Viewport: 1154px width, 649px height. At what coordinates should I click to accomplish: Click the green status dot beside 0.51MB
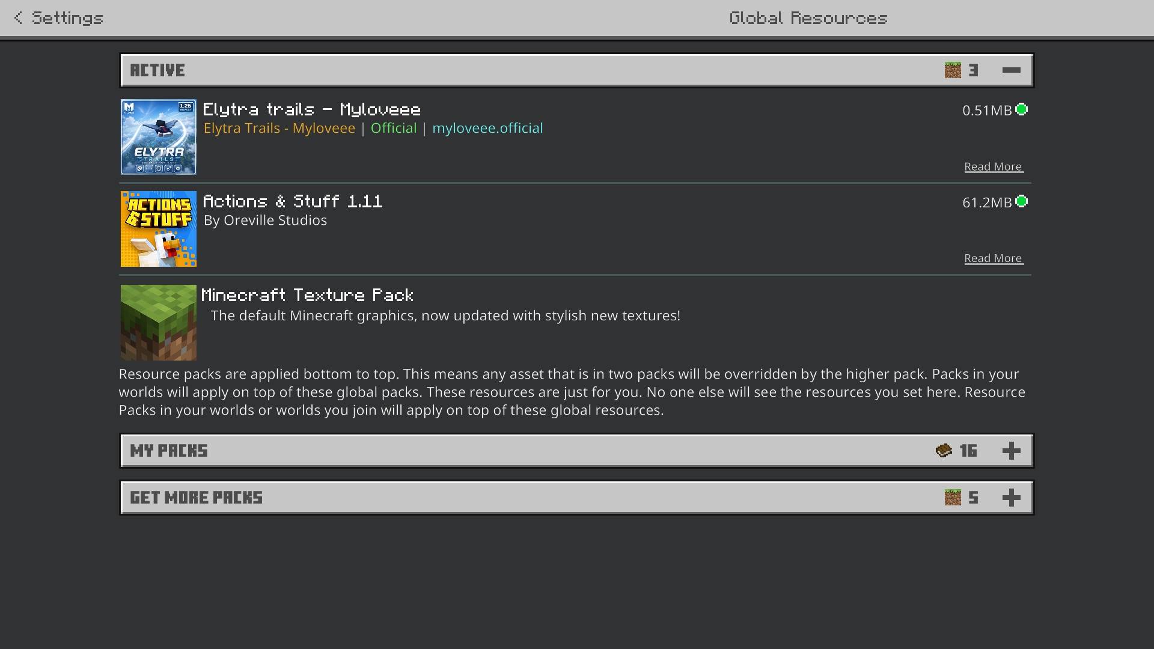pyautogui.click(x=1022, y=109)
